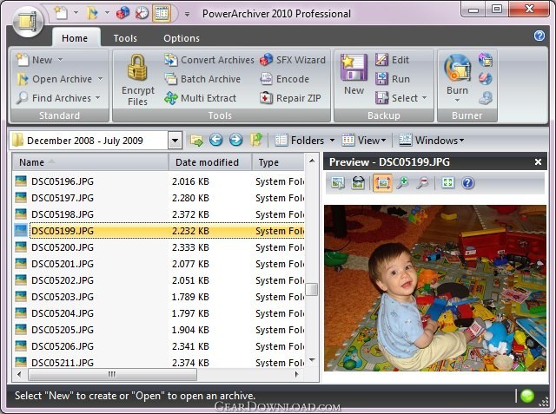556x414 pixels.
Task: Click Edit in the Backup group
Action: (x=392, y=60)
